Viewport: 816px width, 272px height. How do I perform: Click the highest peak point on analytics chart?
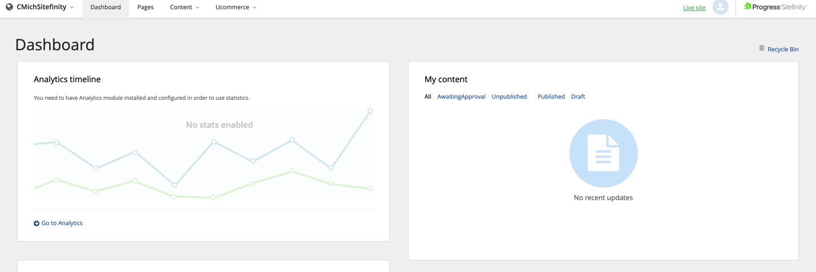click(370, 111)
